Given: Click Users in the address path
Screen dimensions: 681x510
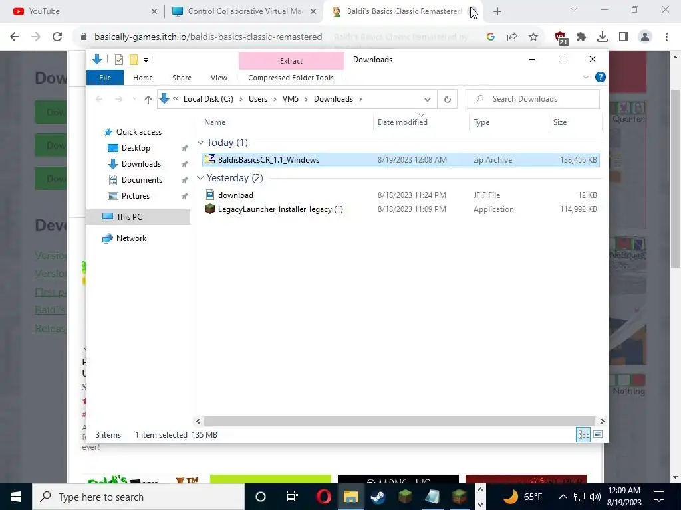Looking at the screenshot, I should [x=258, y=99].
